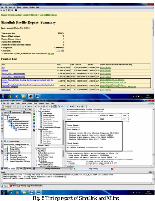Click the red close icon on Design Summary tab
This screenshot has height=201, width=155.
112,169
